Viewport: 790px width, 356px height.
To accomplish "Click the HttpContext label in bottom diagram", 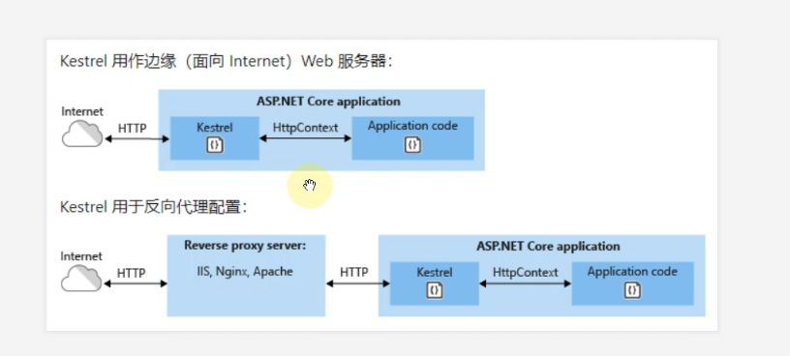I will (526, 273).
